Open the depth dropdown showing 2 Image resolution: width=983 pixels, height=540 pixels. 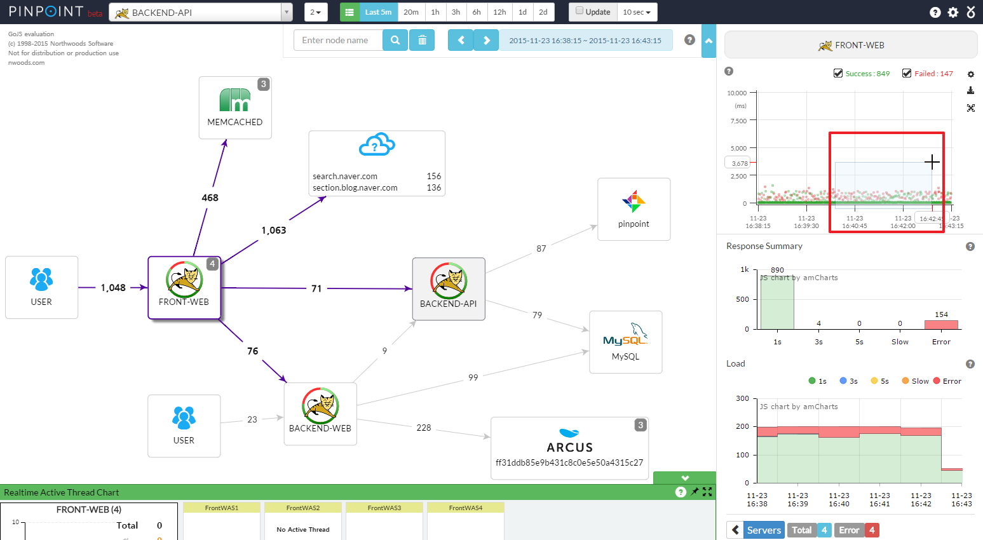[x=316, y=12]
